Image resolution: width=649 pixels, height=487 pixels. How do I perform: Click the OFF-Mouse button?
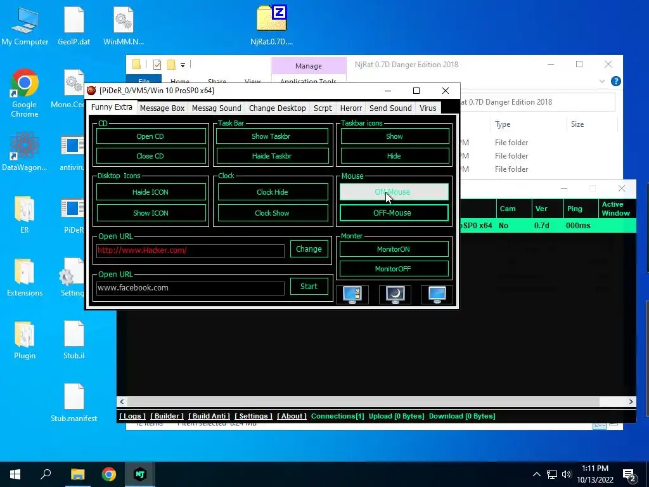[x=394, y=213]
